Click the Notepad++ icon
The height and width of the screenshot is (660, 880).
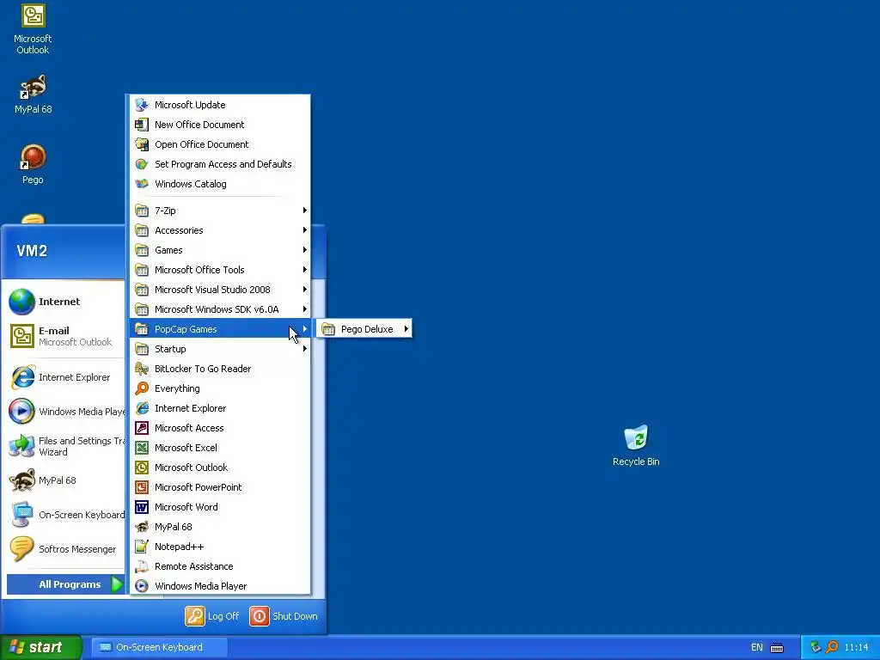(x=142, y=546)
